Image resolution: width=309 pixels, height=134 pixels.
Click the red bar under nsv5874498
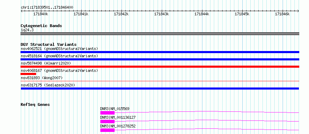pyautogui.click(x=160, y=67)
